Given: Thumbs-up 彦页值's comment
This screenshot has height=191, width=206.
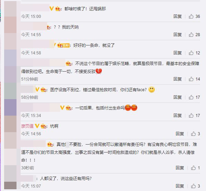Looking at the screenshot, I should coord(193,134).
